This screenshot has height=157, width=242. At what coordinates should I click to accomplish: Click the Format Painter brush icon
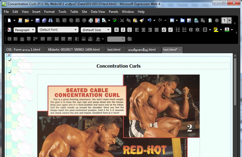(x=142, y=20)
